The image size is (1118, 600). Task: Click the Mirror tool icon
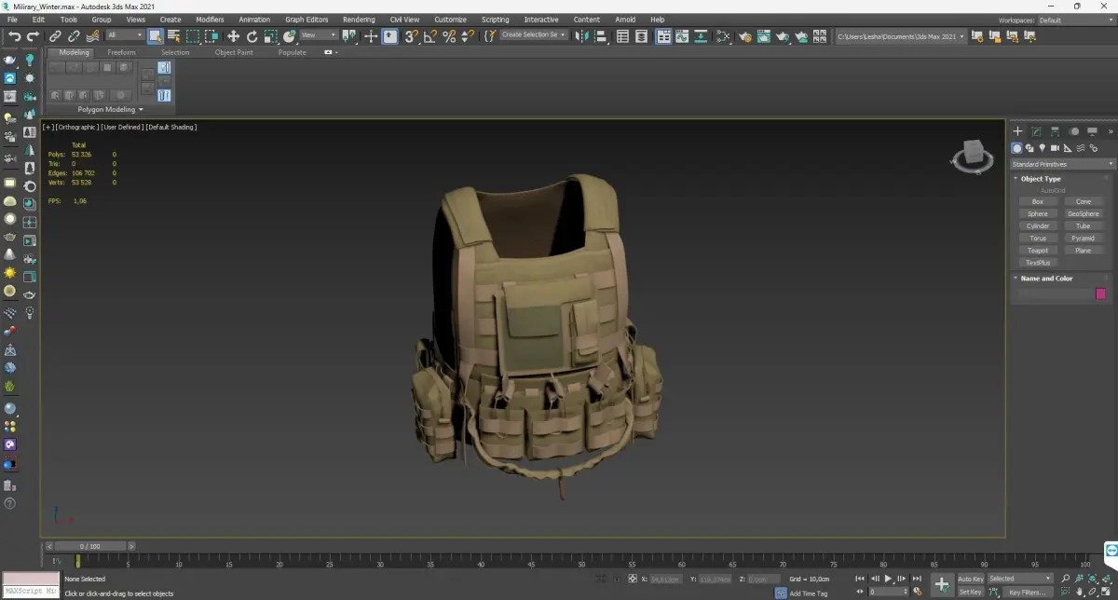(x=581, y=36)
